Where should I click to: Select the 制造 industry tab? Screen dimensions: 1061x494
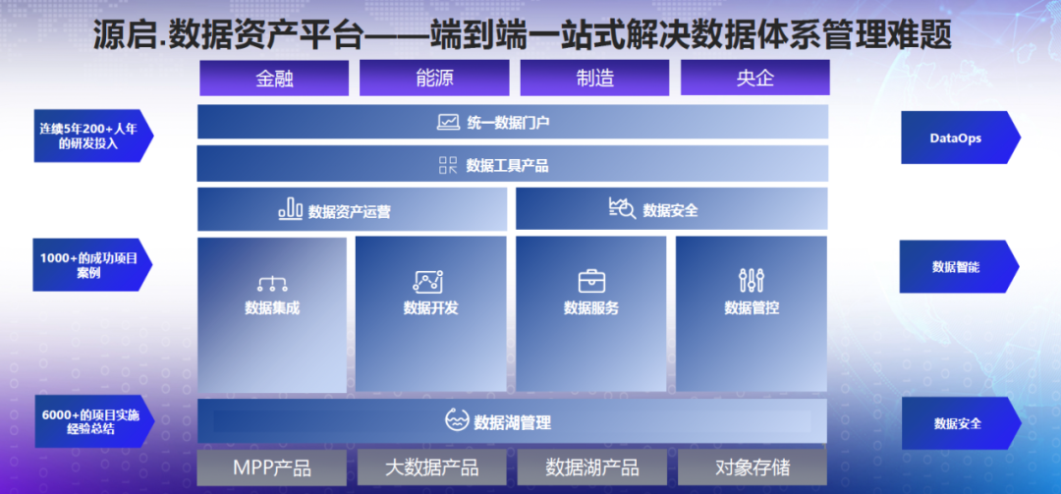tap(594, 78)
